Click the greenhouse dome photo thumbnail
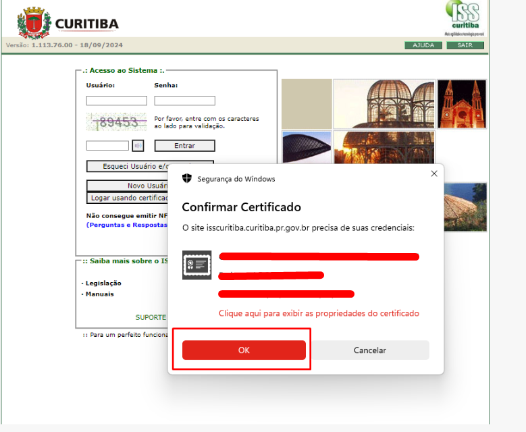Screen dimensions: 526x432 click(x=384, y=104)
